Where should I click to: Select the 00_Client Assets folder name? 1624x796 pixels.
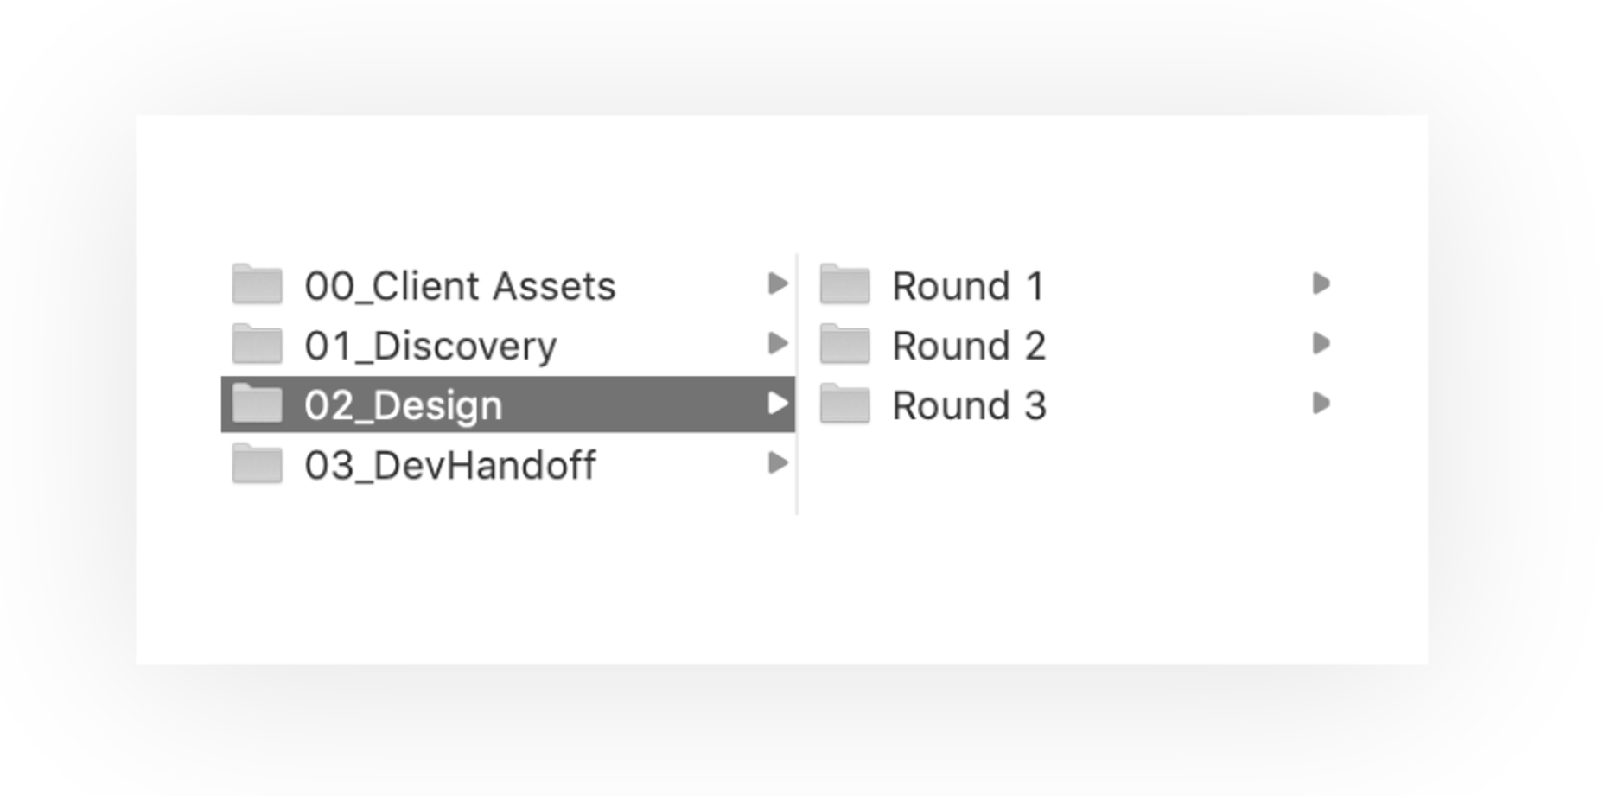point(462,285)
